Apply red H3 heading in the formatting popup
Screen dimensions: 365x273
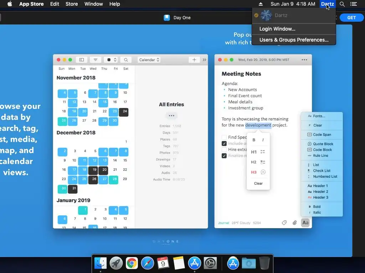254,172
